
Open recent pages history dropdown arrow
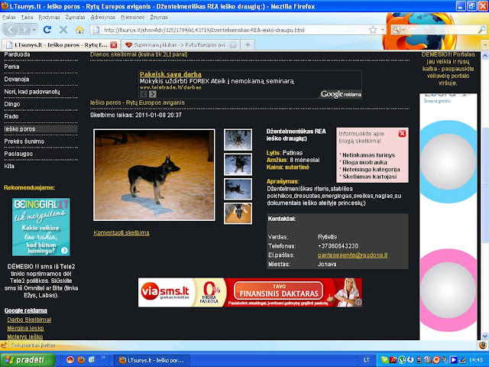click(x=34, y=30)
